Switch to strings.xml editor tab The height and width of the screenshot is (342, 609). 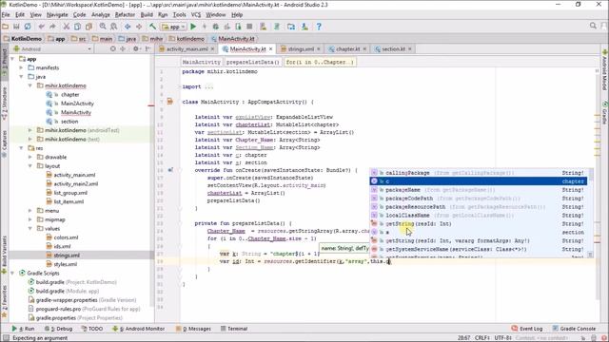[x=301, y=48]
